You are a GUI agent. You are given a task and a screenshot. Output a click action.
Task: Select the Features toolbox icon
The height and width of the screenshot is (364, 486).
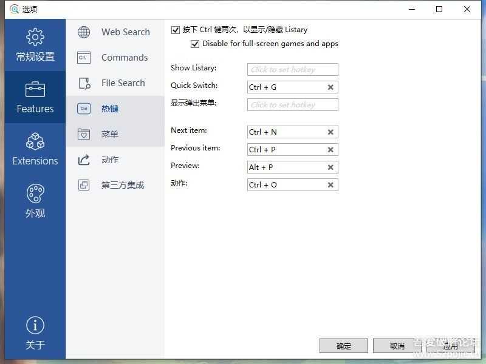35,90
